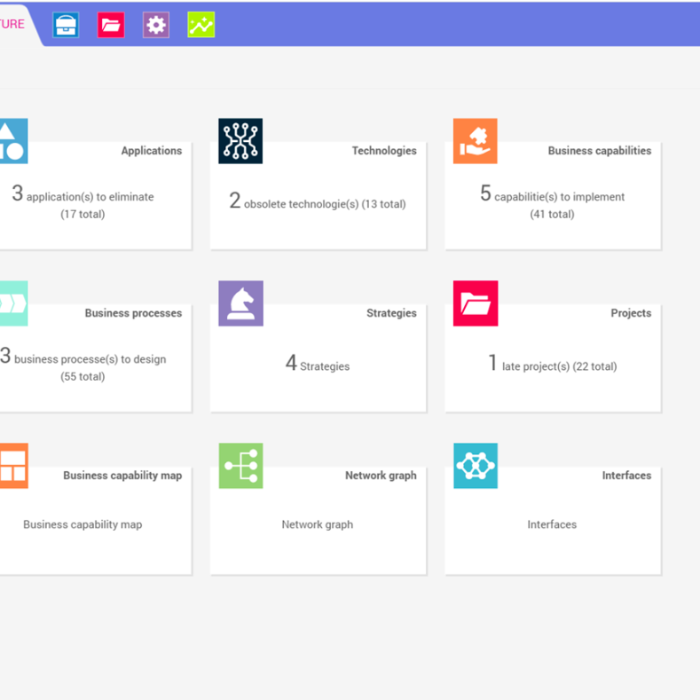Click the Applications shapes icon
Image resolution: width=700 pixels, height=700 pixels.
click(12, 141)
